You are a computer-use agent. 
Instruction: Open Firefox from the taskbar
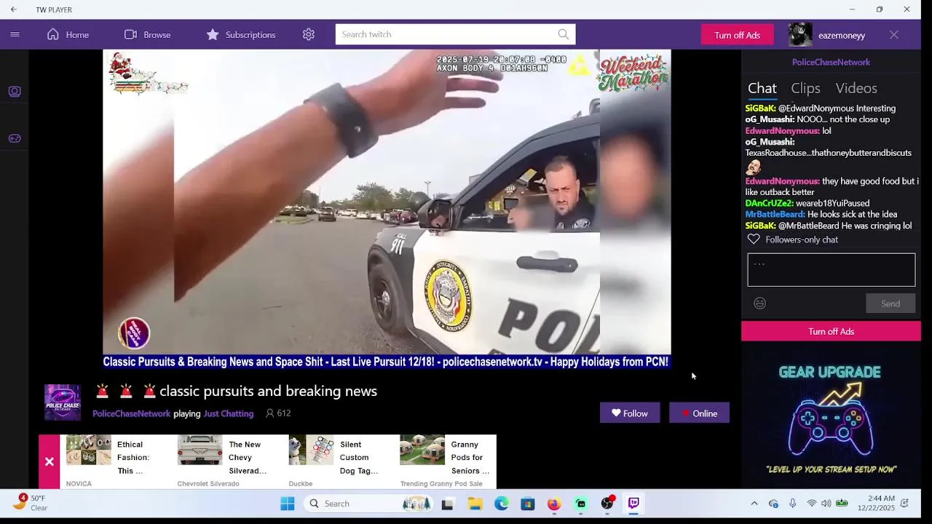[554, 504]
